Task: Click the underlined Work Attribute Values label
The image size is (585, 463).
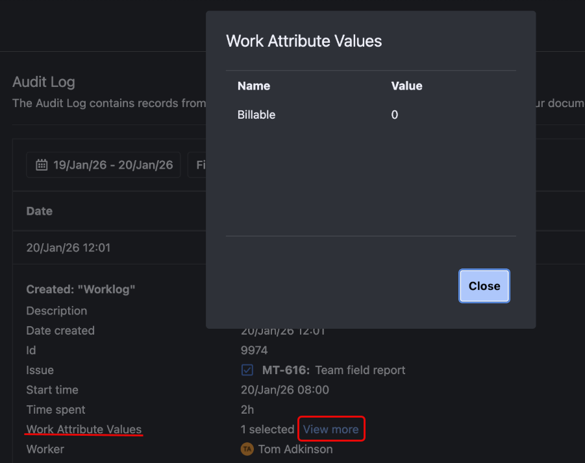Action: tap(83, 429)
